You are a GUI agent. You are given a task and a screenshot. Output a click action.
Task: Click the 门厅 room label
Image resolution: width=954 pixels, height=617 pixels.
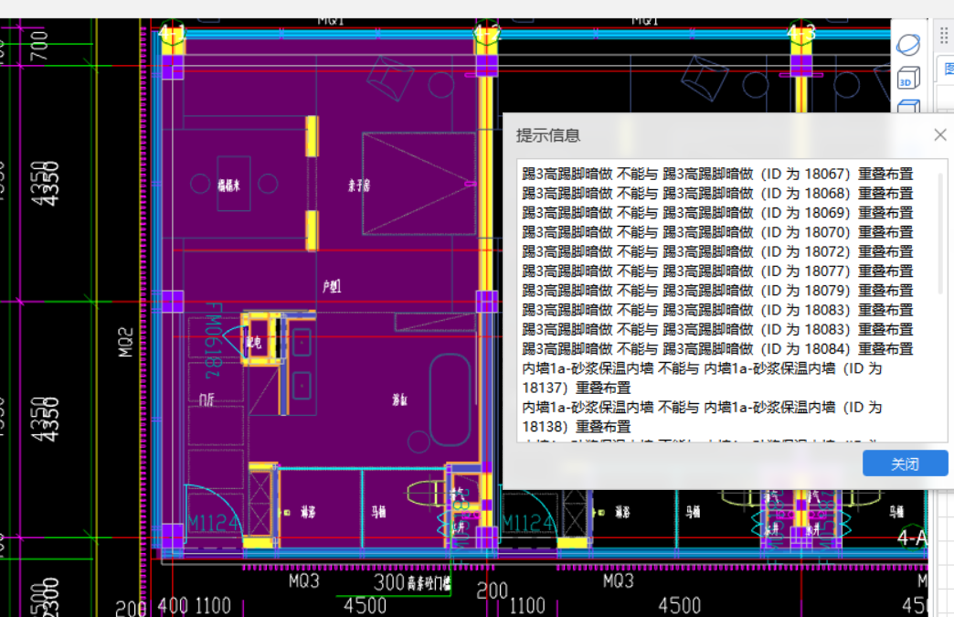pos(207,399)
